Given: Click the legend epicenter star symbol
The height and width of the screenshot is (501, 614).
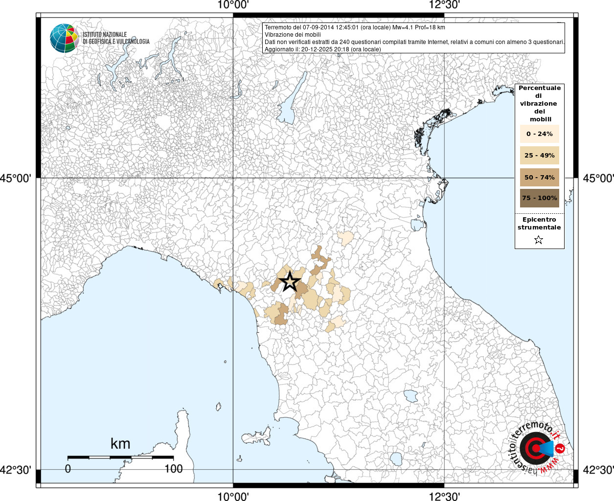Looking at the screenshot, I should [539, 240].
